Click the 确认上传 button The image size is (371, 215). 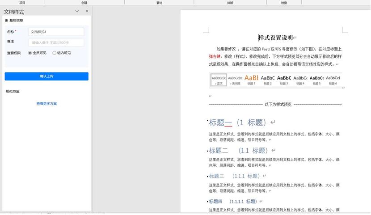point(46,76)
